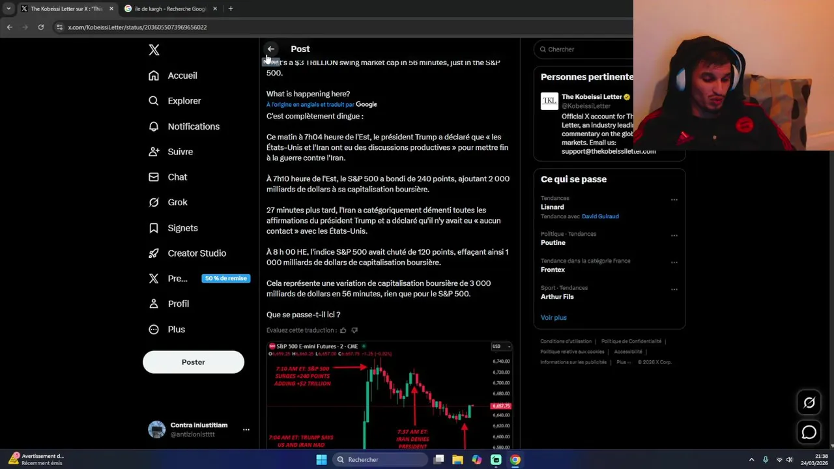Click the Poster button
Screen dimensions: 834x469
point(194,362)
